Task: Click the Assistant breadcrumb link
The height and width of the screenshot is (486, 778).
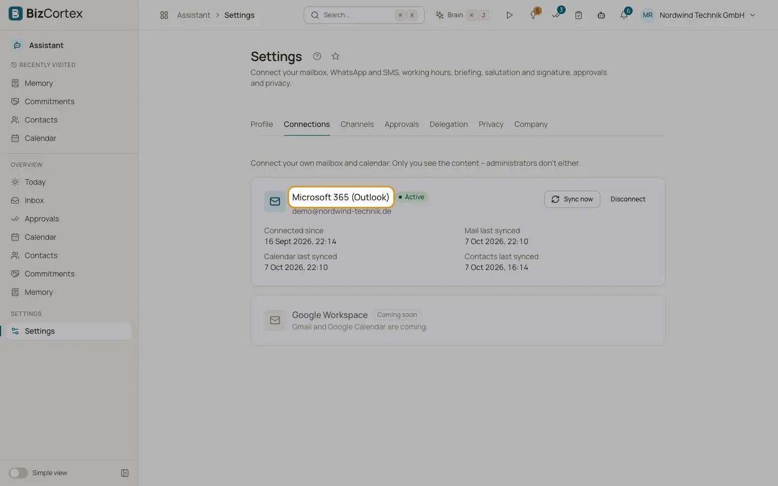Action: (x=193, y=15)
